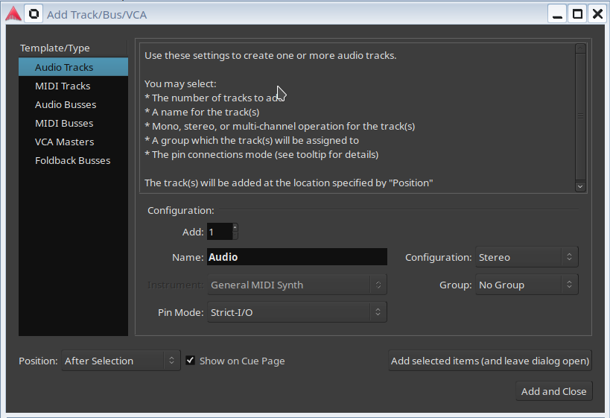Click the Name field containing Audio
Viewport: 610px width, 418px height.
(x=296, y=257)
